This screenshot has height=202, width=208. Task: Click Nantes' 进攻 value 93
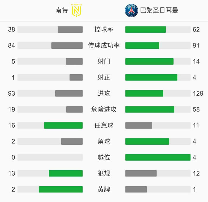pos(12,93)
